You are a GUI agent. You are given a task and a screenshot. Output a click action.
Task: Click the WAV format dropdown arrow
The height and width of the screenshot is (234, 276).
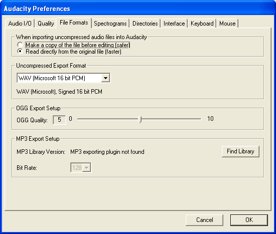click(105, 78)
